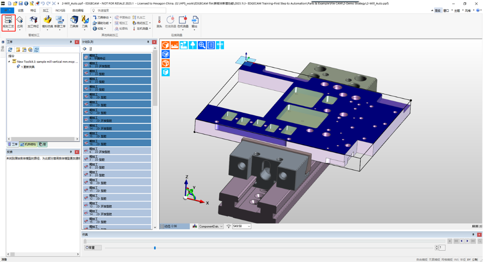Open the 549.58 value dropdown
This screenshot has height=262, width=483.
[241, 226]
